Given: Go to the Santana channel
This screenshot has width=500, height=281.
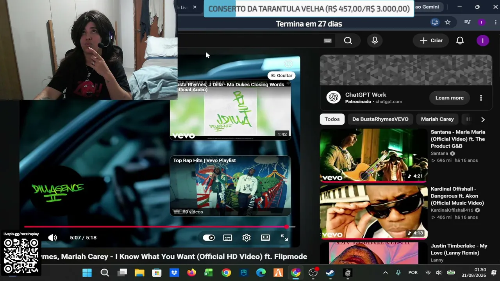Looking at the screenshot, I should [439, 153].
